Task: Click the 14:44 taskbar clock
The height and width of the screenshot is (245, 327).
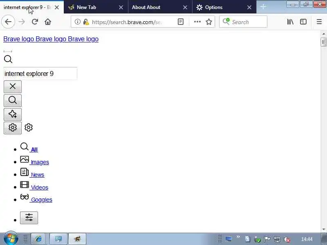Action: tap(307, 239)
